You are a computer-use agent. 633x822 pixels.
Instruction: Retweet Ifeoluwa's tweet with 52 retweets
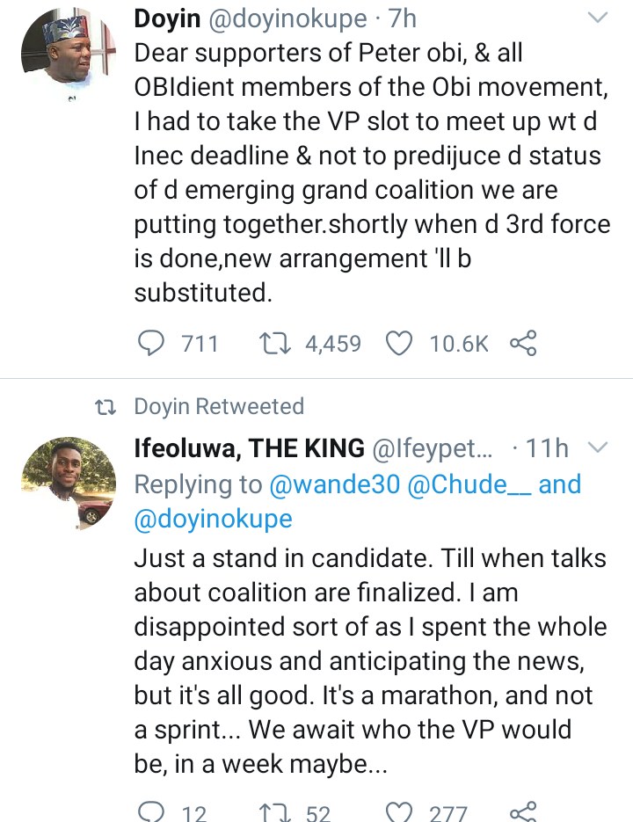269,811
